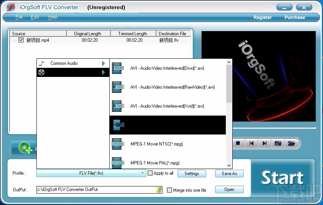Enable the Apply to all checkbox
This screenshot has height=205, width=323.
click(150, 173)
